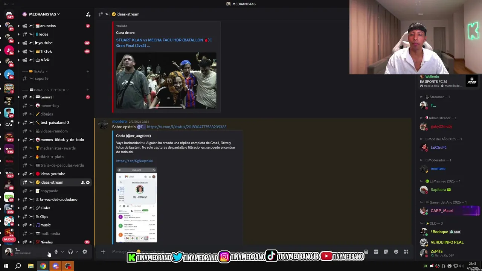Click the NVIDIA icon in system tray
The width and height of the screenshot is (482, 271).
tap(426, 266)
